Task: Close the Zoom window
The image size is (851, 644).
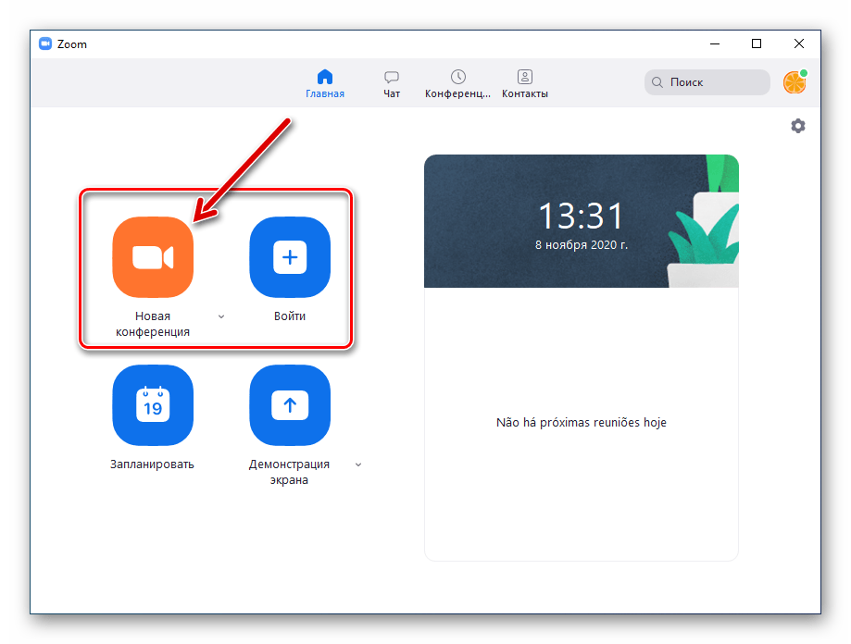Action: click(x=799, y=43)
